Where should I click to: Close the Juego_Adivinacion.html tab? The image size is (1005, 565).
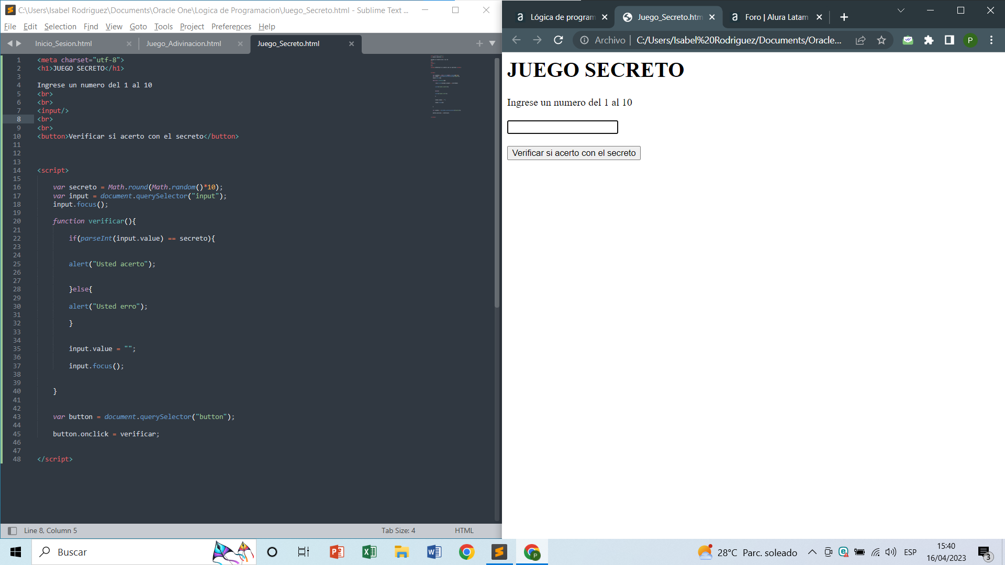240,44
